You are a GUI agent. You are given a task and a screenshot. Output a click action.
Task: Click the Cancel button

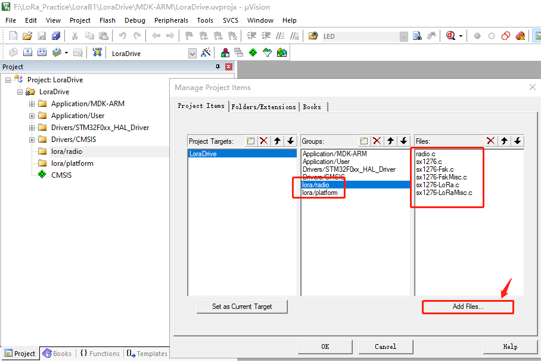pos(385,347)
